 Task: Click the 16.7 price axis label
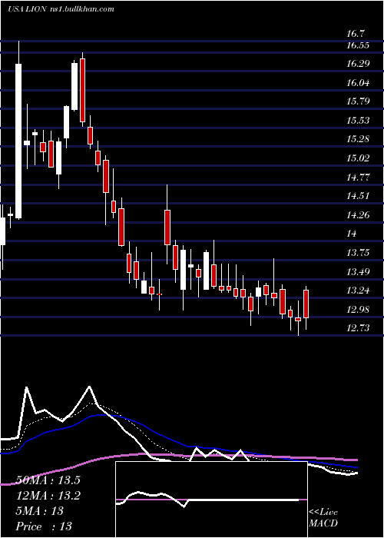coord(356,34)
